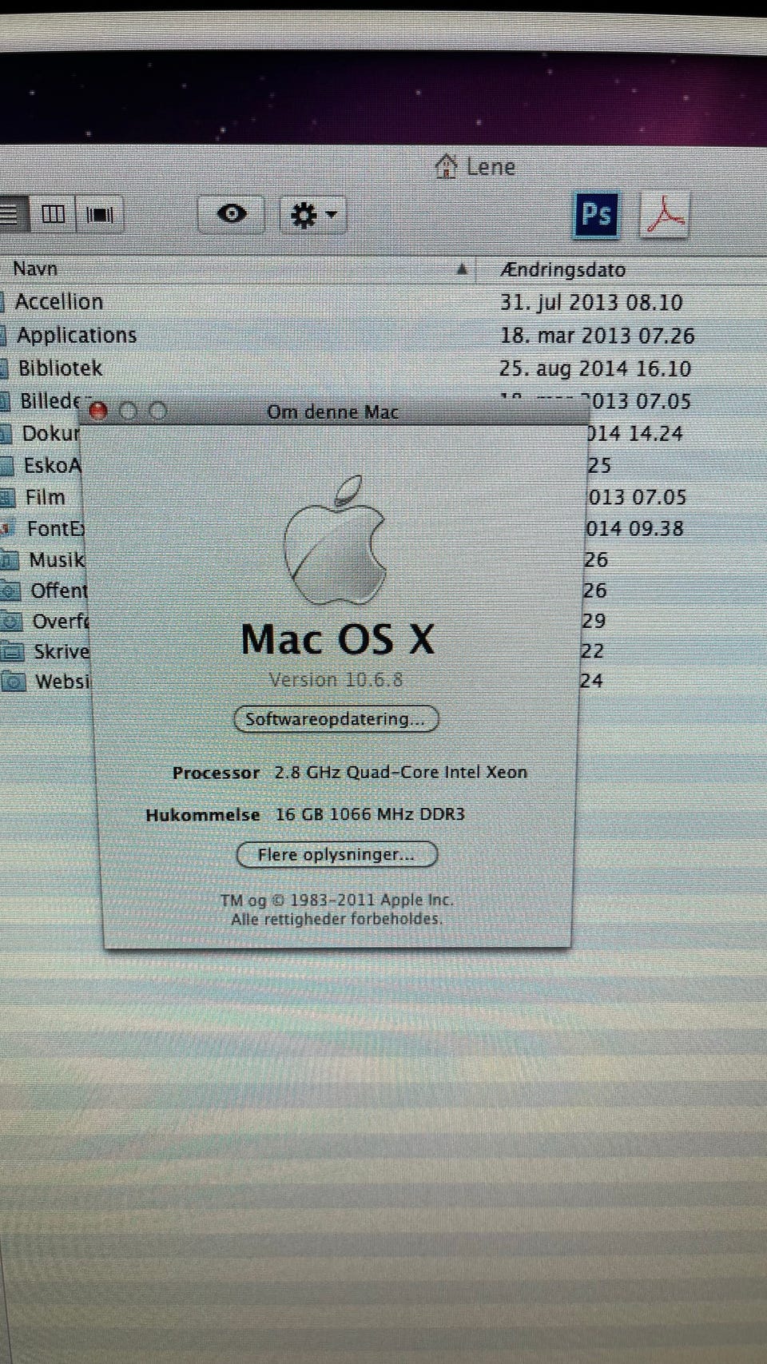This screenshot has height=1364, width=767.
Task: Click date 25. aug 2014 16.10
Action: click(595, 368)
